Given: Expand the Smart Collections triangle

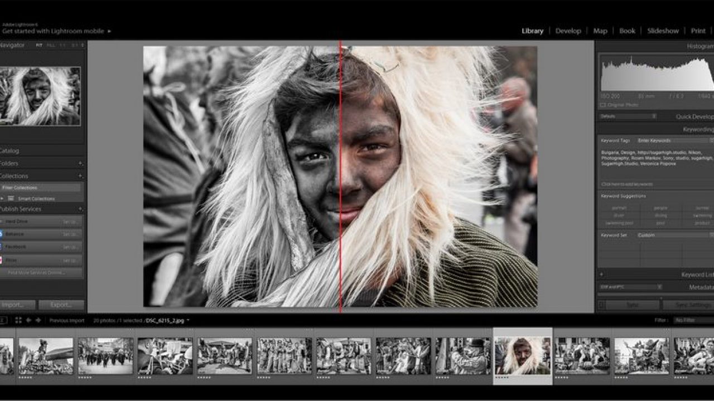Looking at the screenshot, I should (3, 198).
